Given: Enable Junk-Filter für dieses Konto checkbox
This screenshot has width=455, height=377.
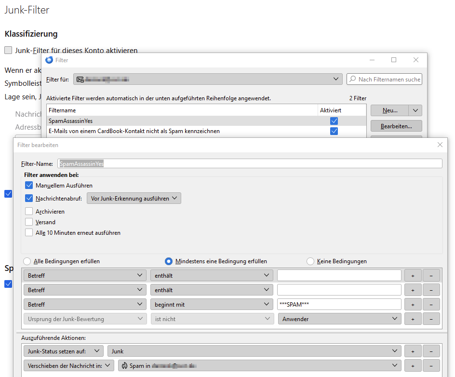Looking at the screenshot, I should pos(8,50).
